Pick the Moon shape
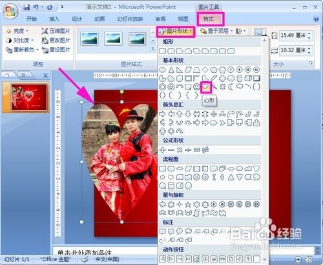The height and width of the screenshot is (265, 323). pos(231,87)
